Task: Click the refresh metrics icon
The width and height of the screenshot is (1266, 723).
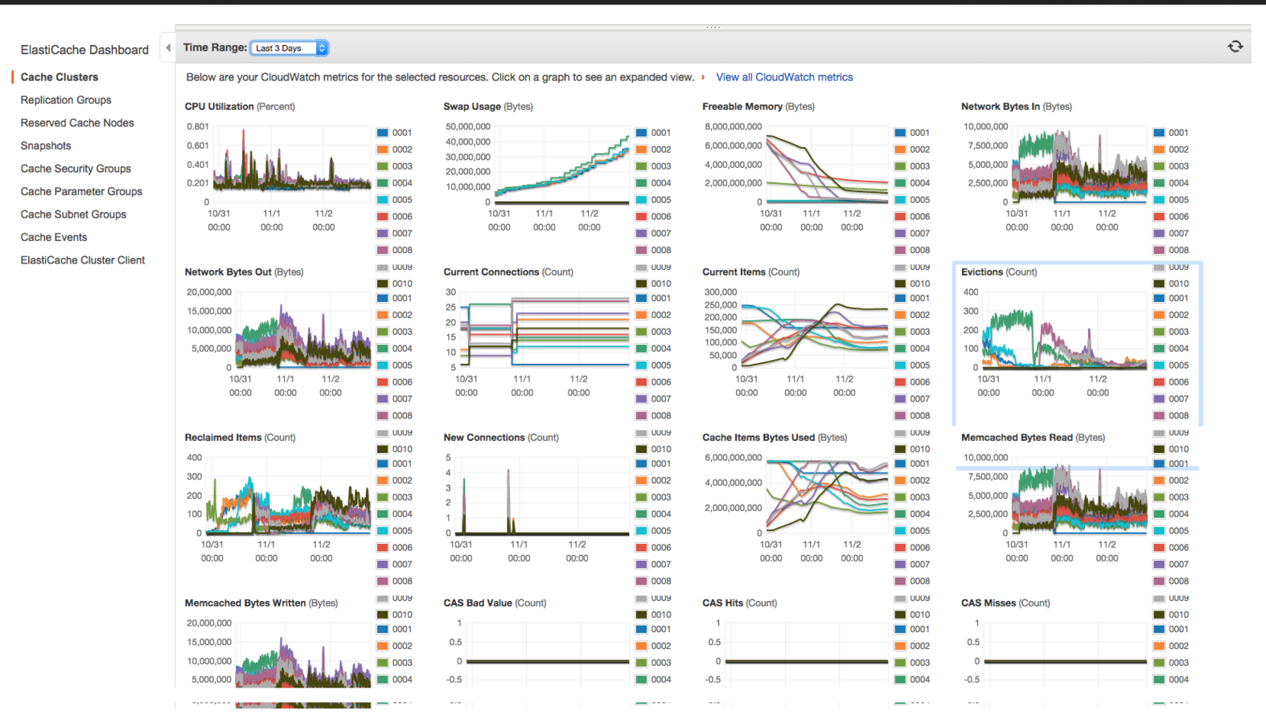Action: point(1235,47)
